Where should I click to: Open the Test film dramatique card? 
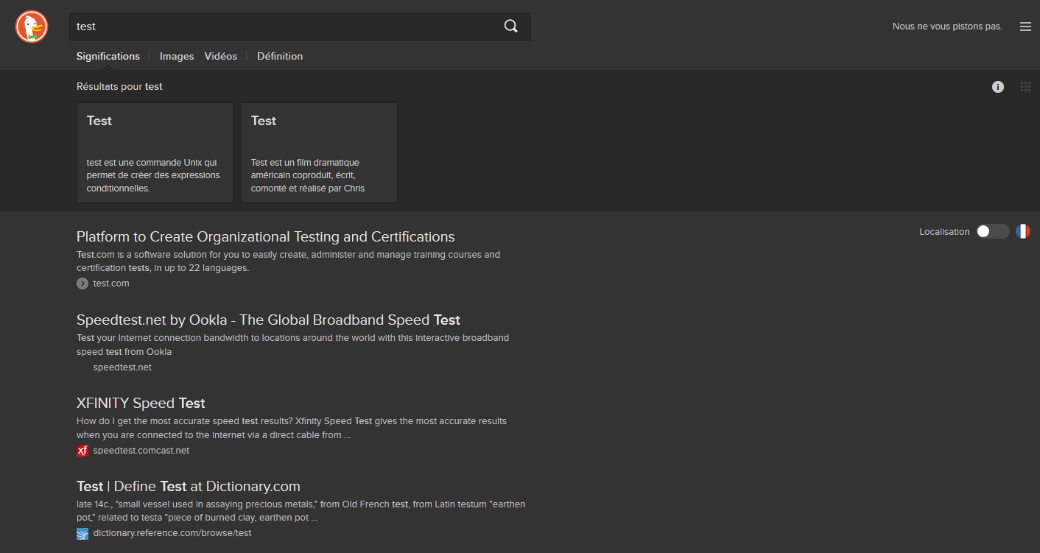click(x=319, y=152)
